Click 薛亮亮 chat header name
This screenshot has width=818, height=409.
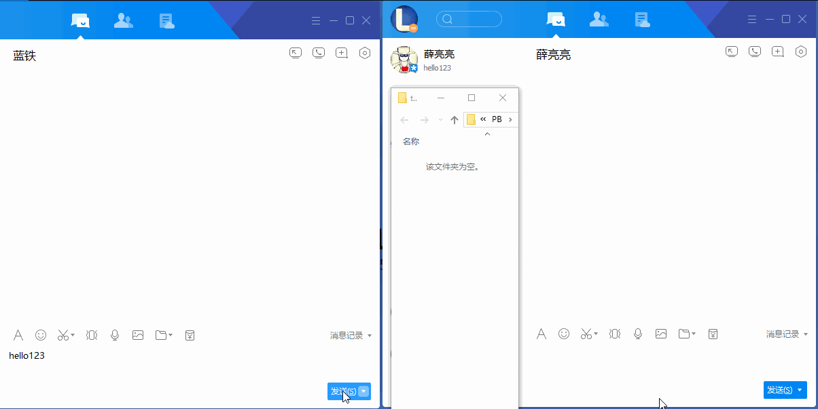point(554,55)
